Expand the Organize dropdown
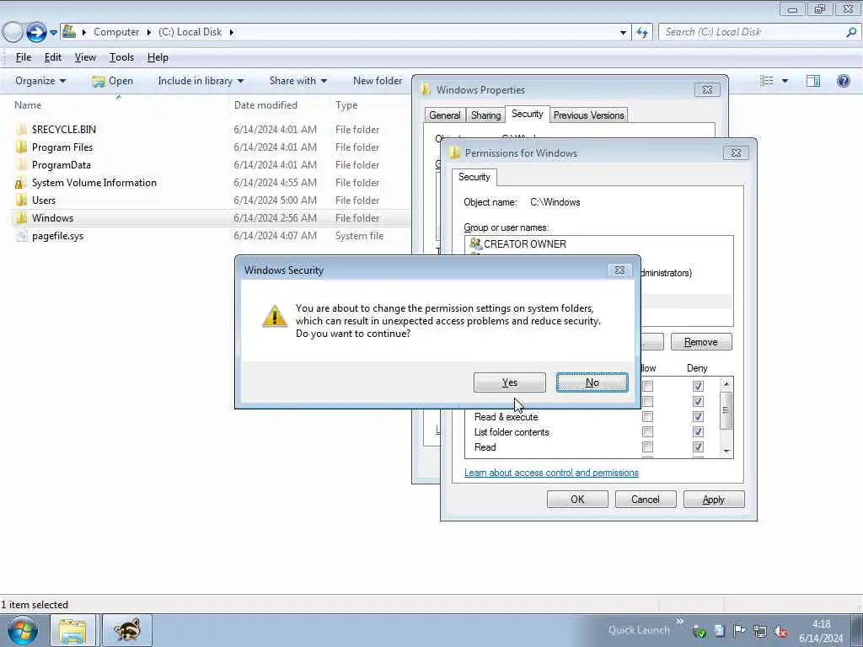The image size is (863, 647). pos(40,81)
